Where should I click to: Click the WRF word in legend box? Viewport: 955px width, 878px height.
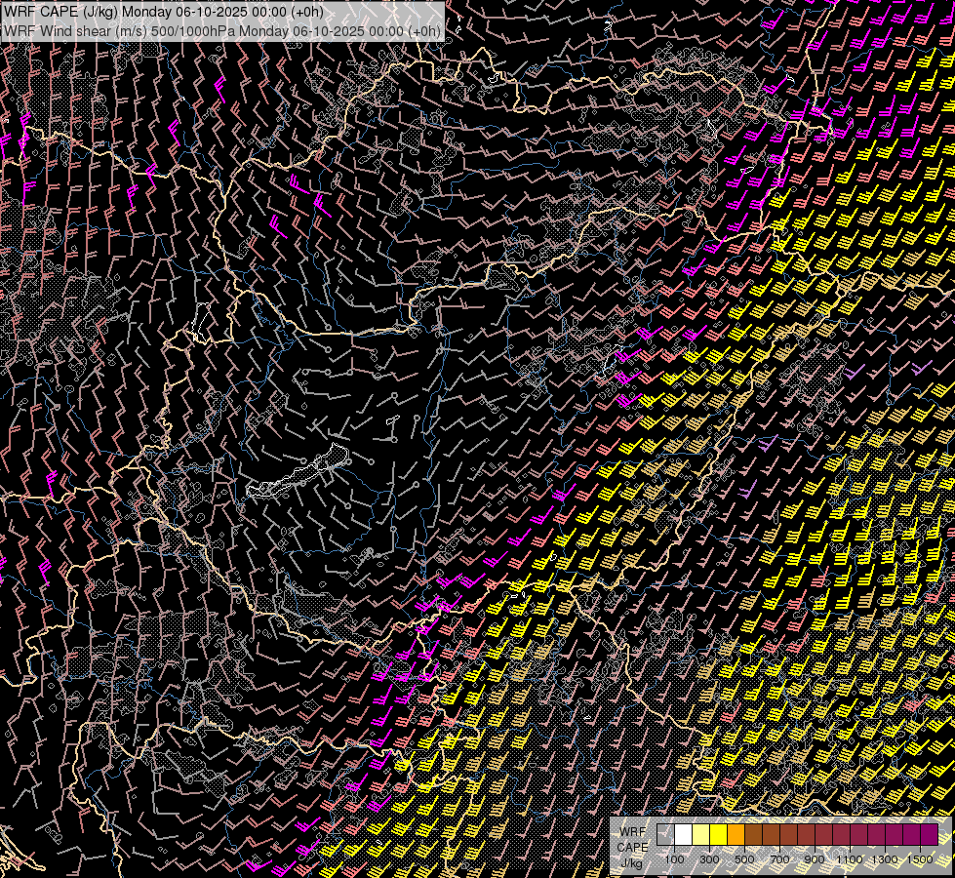coord(633,832)
